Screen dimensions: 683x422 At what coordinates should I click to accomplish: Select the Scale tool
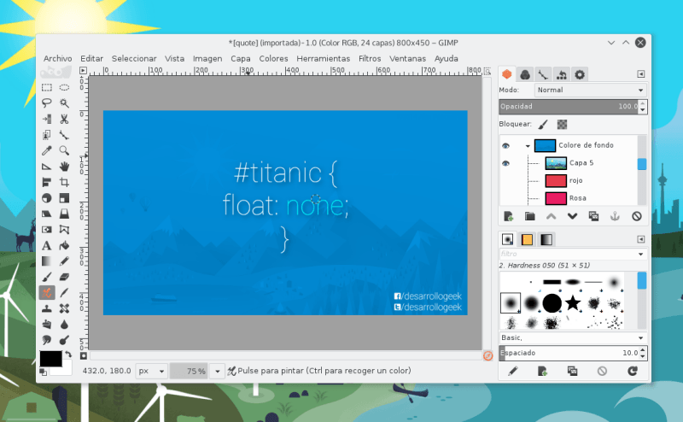pyautogui.click(x=64, y=198)
